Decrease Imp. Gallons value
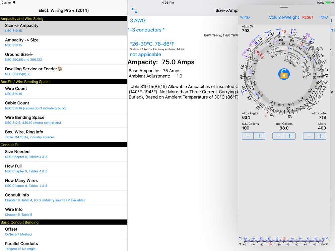The width and height of the screenshot is (335, 251). [x=278, y=136]
